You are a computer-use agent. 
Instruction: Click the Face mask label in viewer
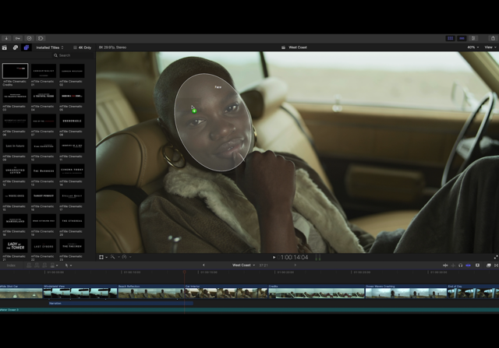(x=218, y=86)
